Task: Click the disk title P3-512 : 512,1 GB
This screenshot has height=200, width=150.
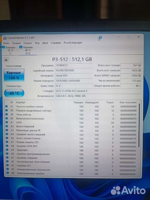Action: pyautogui.click(x=72, y=59)
